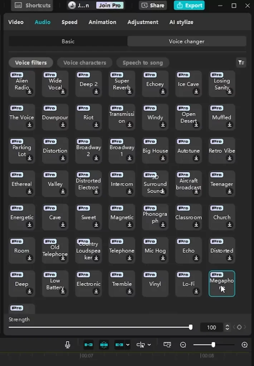Toggle auto snapping button
Screen dimensions: 254x366
[104, 345]
